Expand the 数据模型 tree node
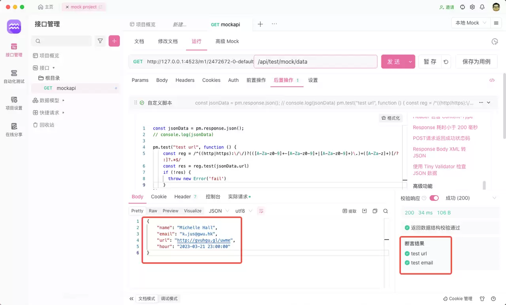Screen dimensions: 506x305 [x=63, y=100]
